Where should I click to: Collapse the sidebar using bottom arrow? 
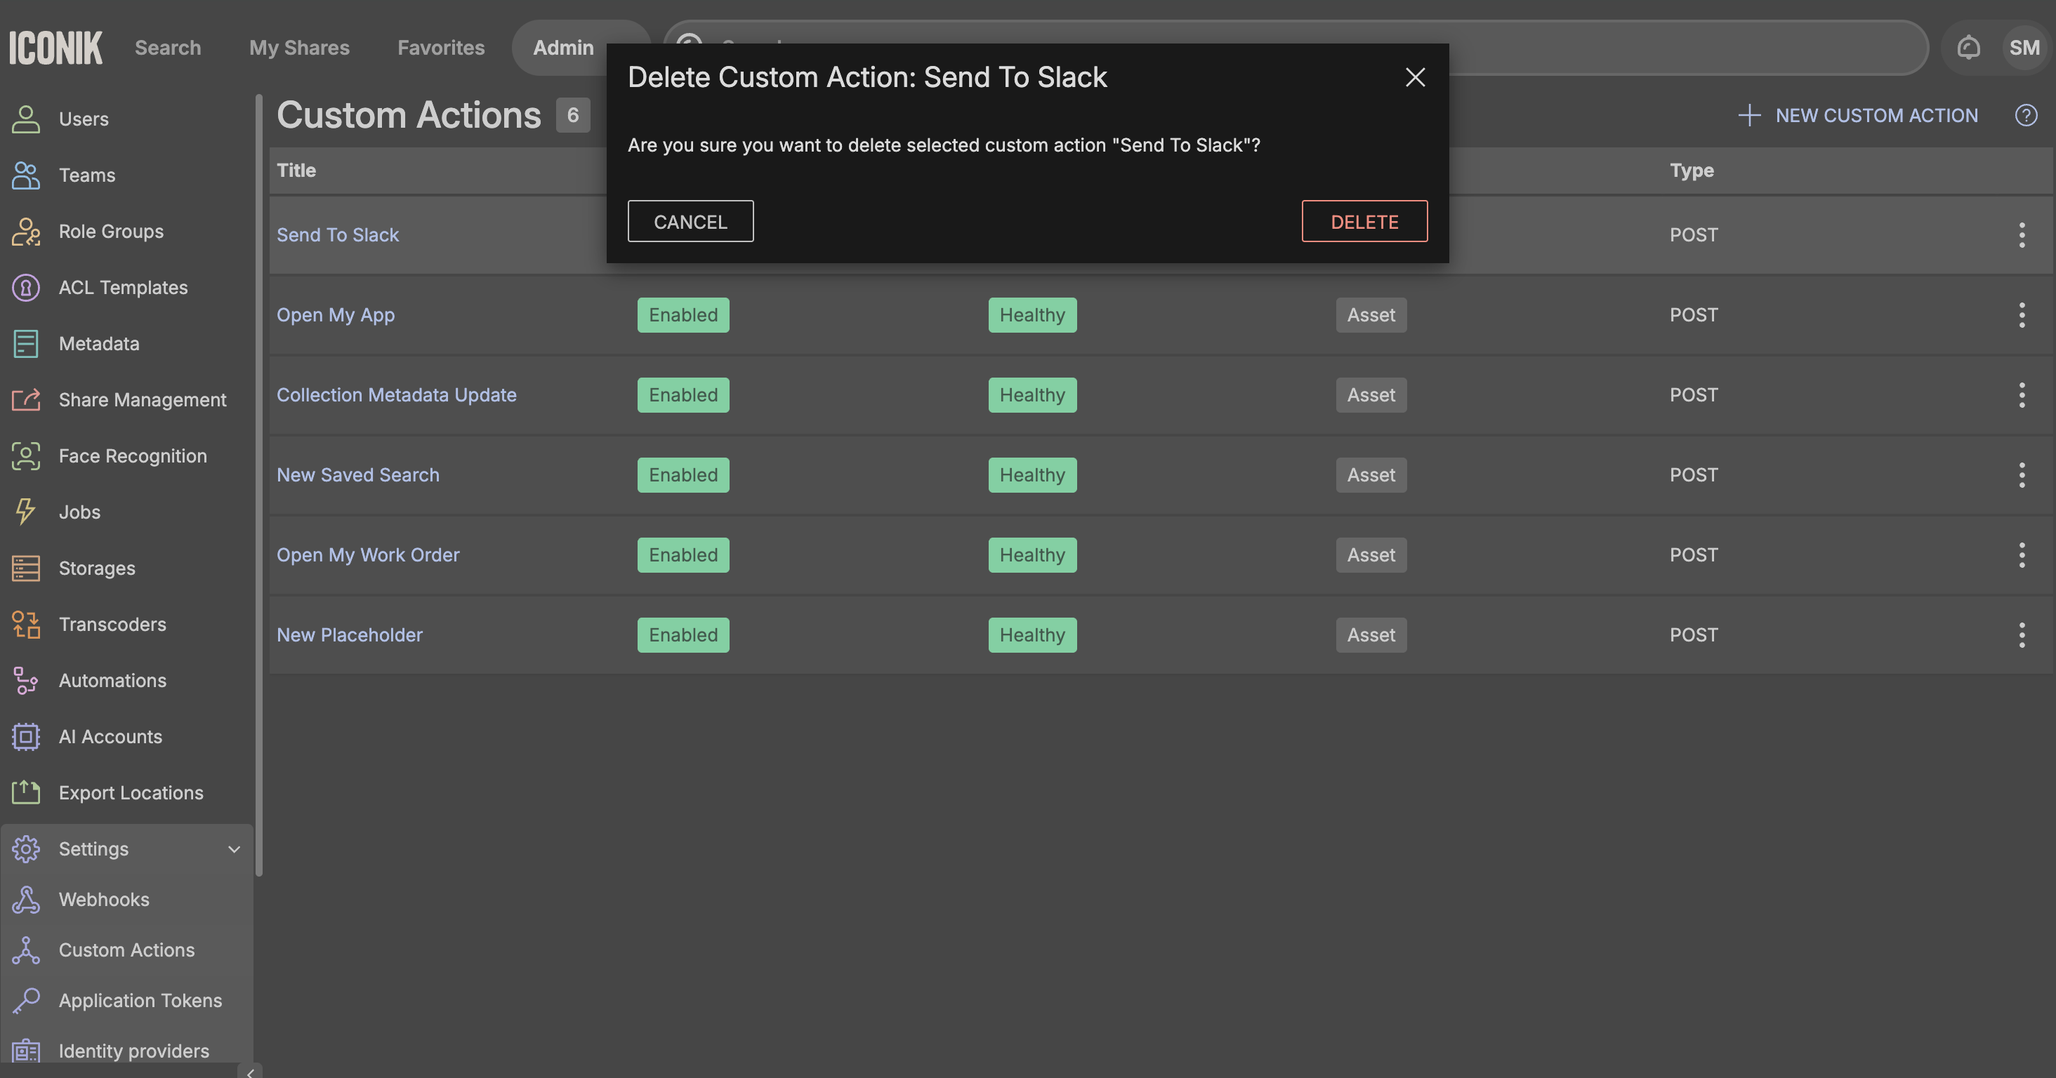[x=250, y=1072]
